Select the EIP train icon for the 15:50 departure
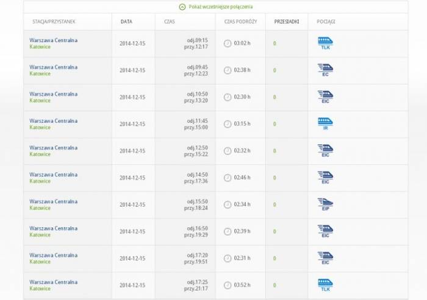This screenshot has width=427, height=300. coord(325,204)
